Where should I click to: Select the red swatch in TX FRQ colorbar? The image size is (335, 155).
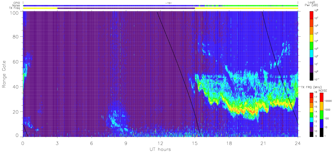[x=311, y=95]
